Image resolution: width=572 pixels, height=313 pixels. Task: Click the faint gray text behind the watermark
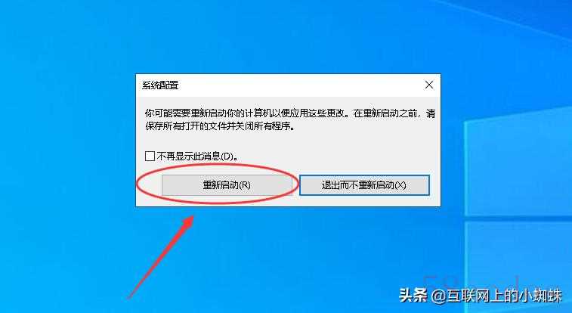pyautogui.click(x=472, y=282)
